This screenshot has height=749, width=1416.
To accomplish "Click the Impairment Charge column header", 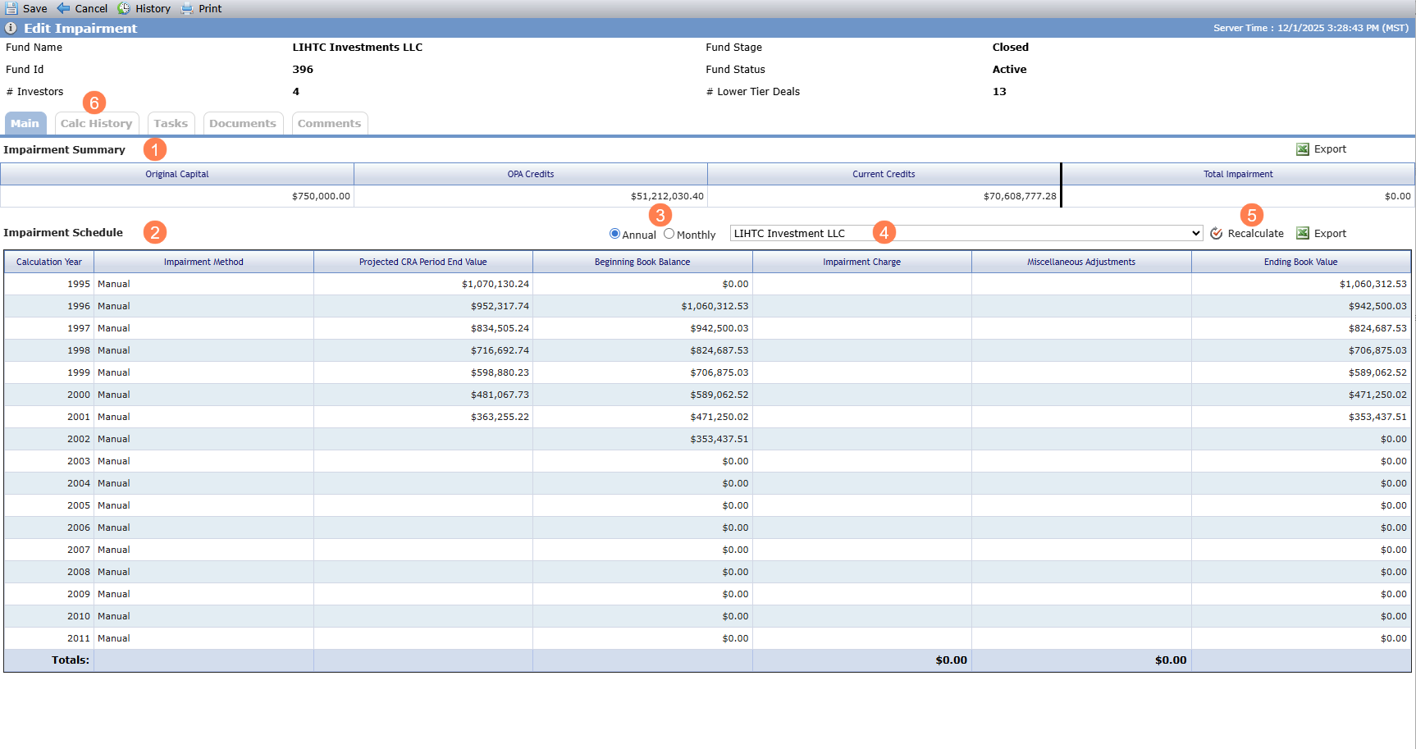I will point(862,262).
